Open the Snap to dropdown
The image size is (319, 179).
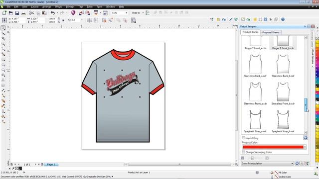(x=143, y=13)
